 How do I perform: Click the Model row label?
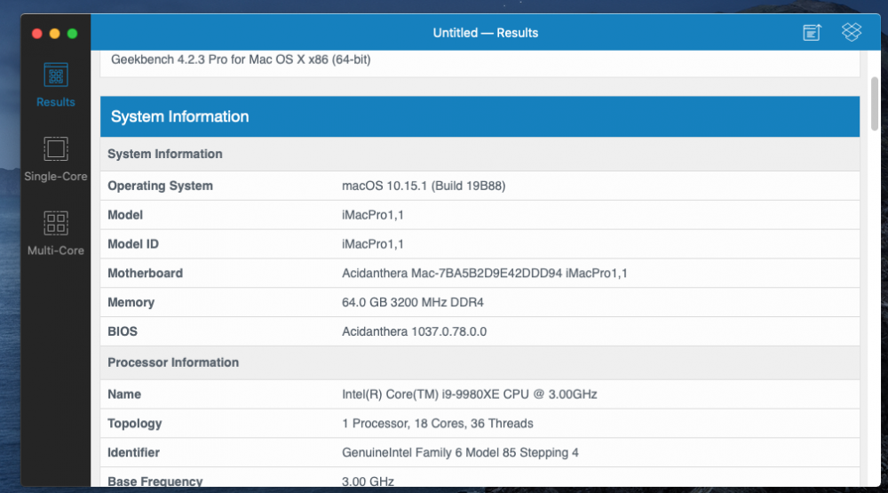(125, 215)
